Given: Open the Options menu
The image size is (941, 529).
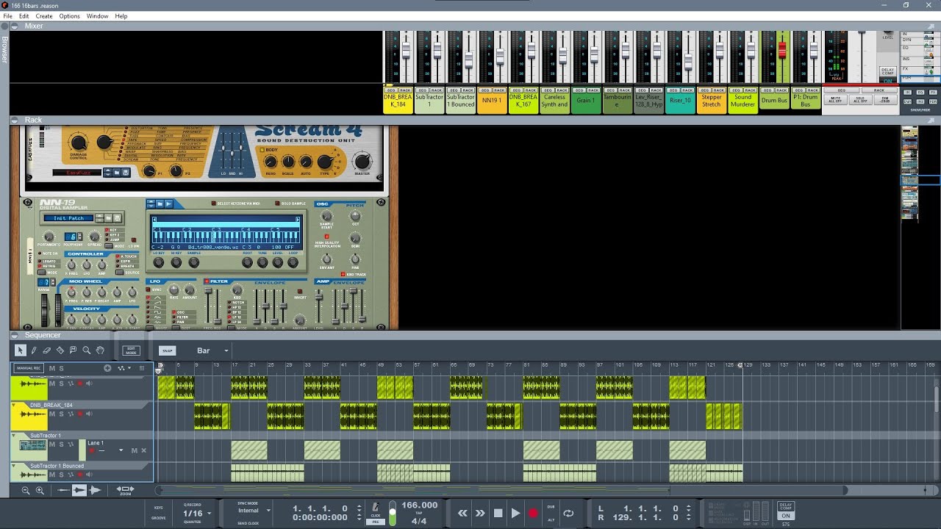Looking at the screenshot, I should (x=69, y=15).
